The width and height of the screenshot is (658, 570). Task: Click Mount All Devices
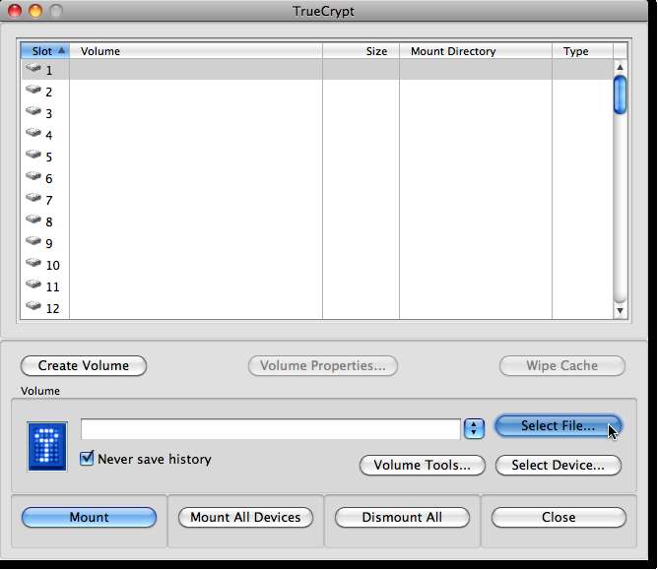[x=245, y=517]
